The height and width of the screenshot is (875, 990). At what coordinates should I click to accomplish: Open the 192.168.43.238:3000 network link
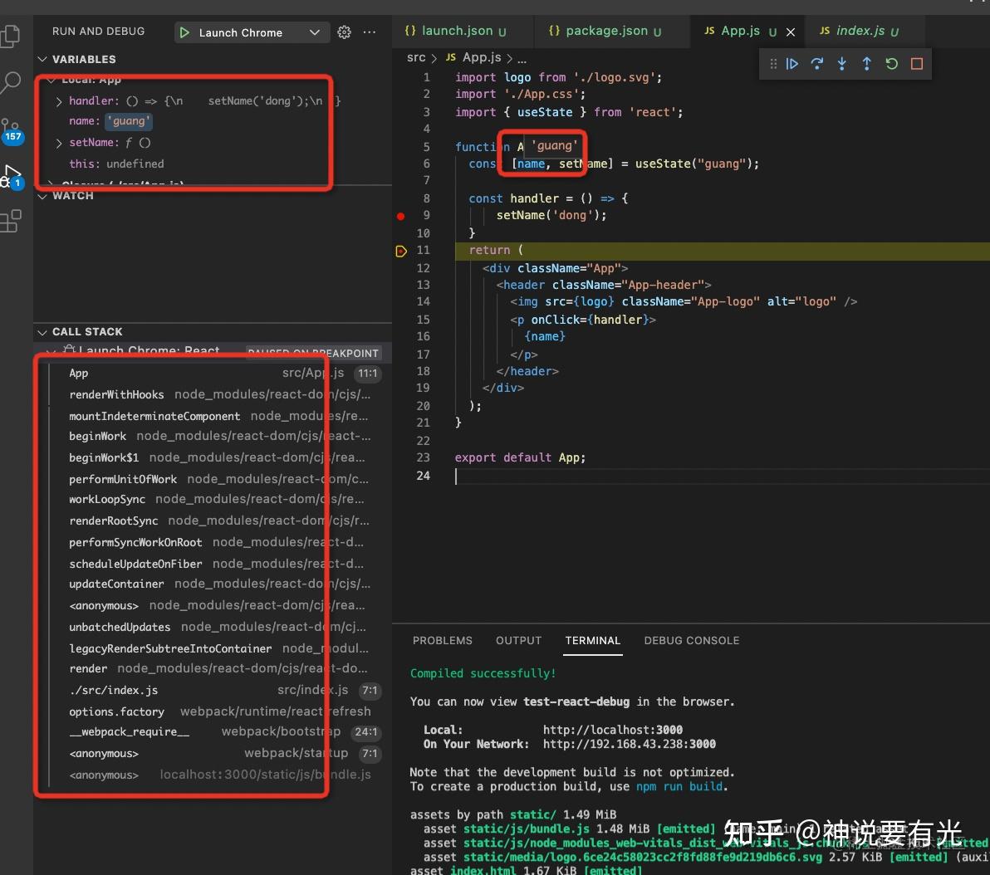(x=630, y=745)
